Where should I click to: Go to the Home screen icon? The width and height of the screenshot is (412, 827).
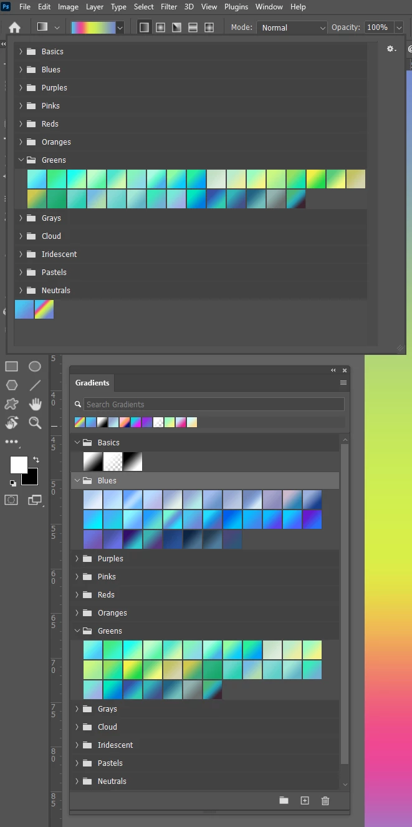click(x=14, y=28)
